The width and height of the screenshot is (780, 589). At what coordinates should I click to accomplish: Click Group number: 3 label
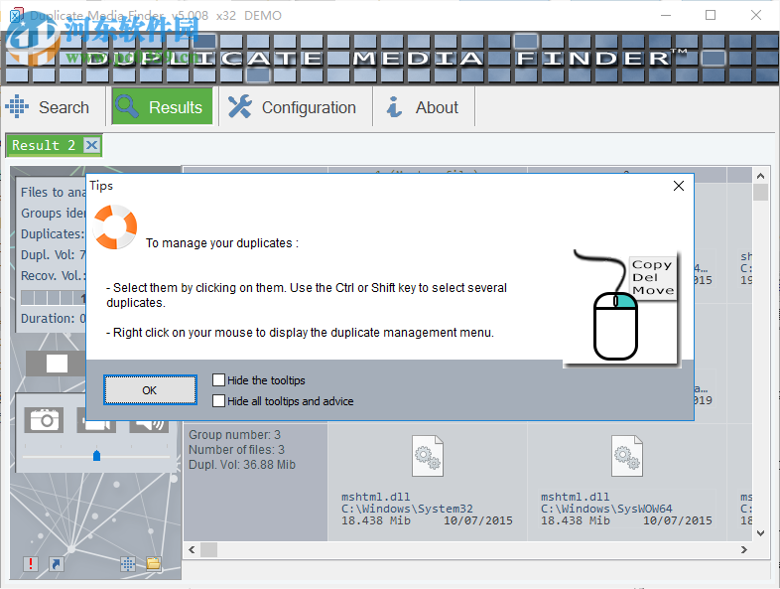coord(234,435)
